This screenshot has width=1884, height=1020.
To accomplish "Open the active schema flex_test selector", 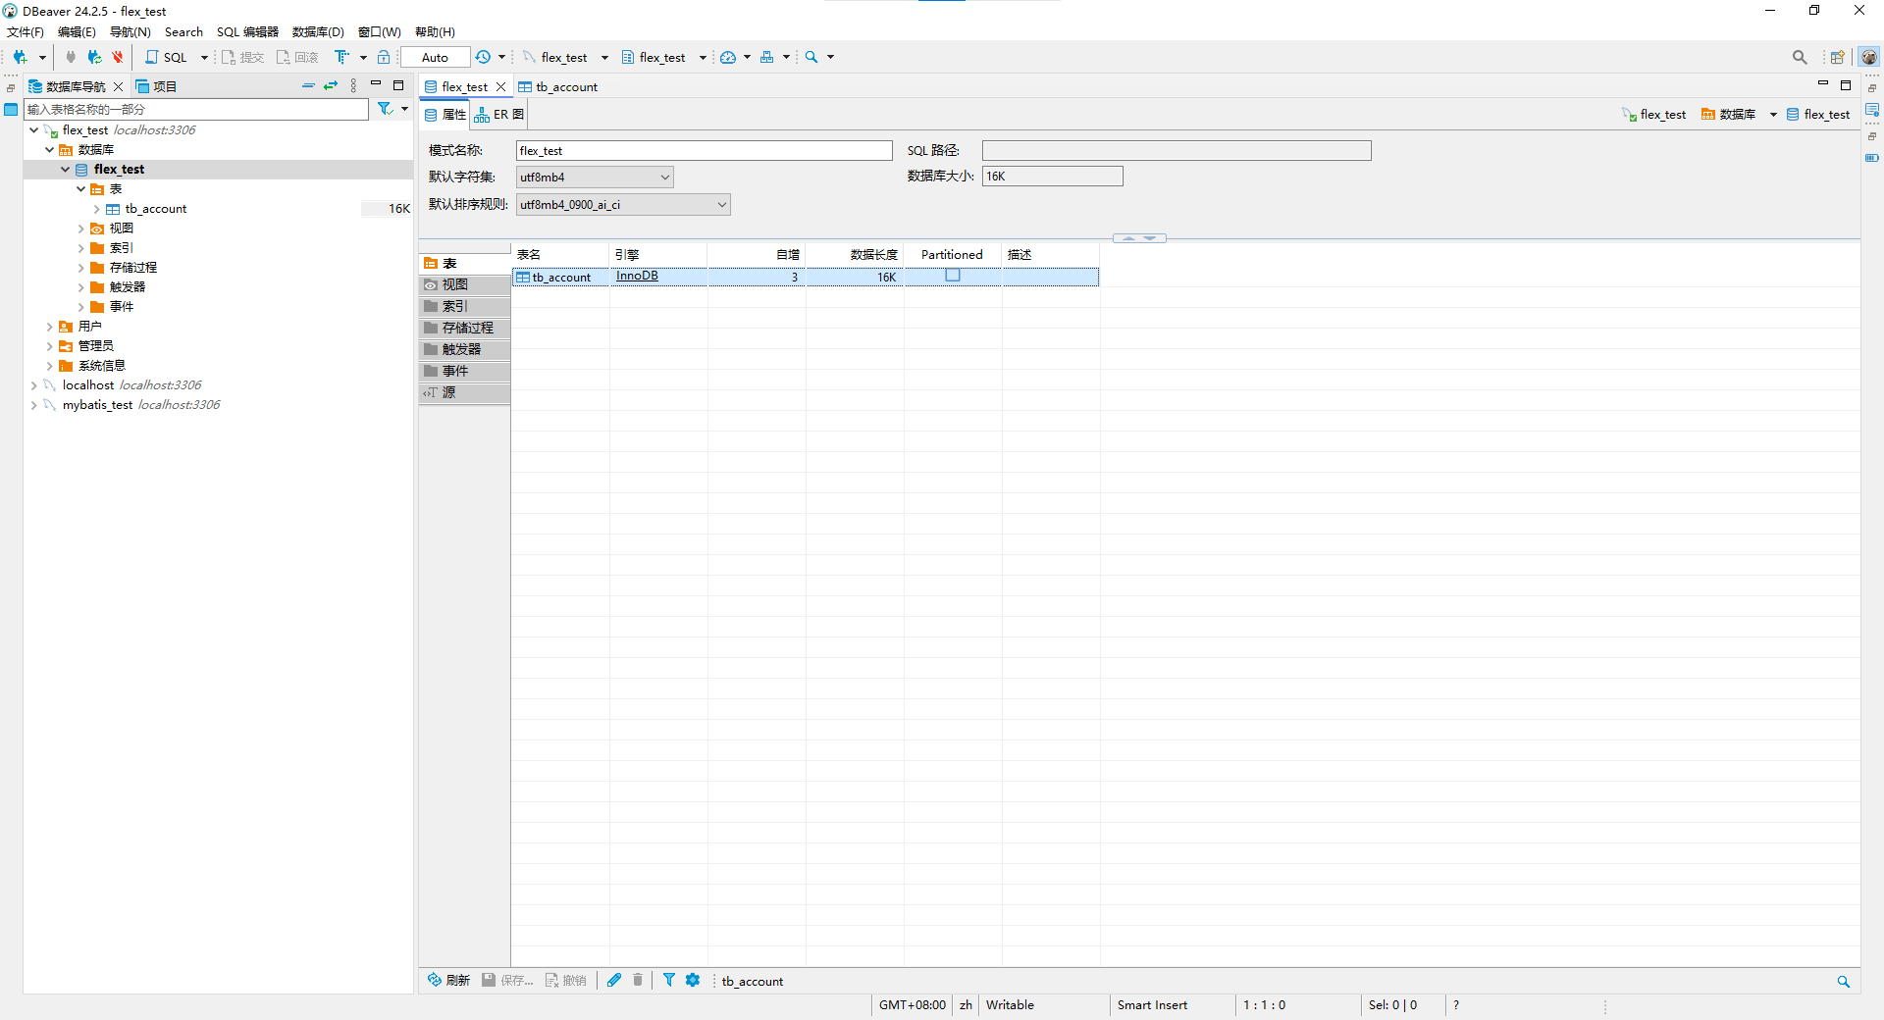I will [x=662, y=57].
